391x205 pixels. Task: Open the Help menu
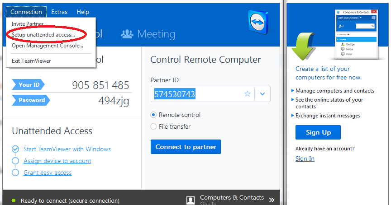83,12
